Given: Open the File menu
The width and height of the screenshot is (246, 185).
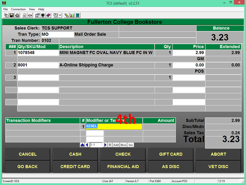Looking at the screenshot, I should [6, 9].
